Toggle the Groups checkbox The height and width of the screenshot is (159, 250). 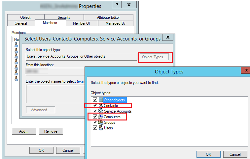95,122
